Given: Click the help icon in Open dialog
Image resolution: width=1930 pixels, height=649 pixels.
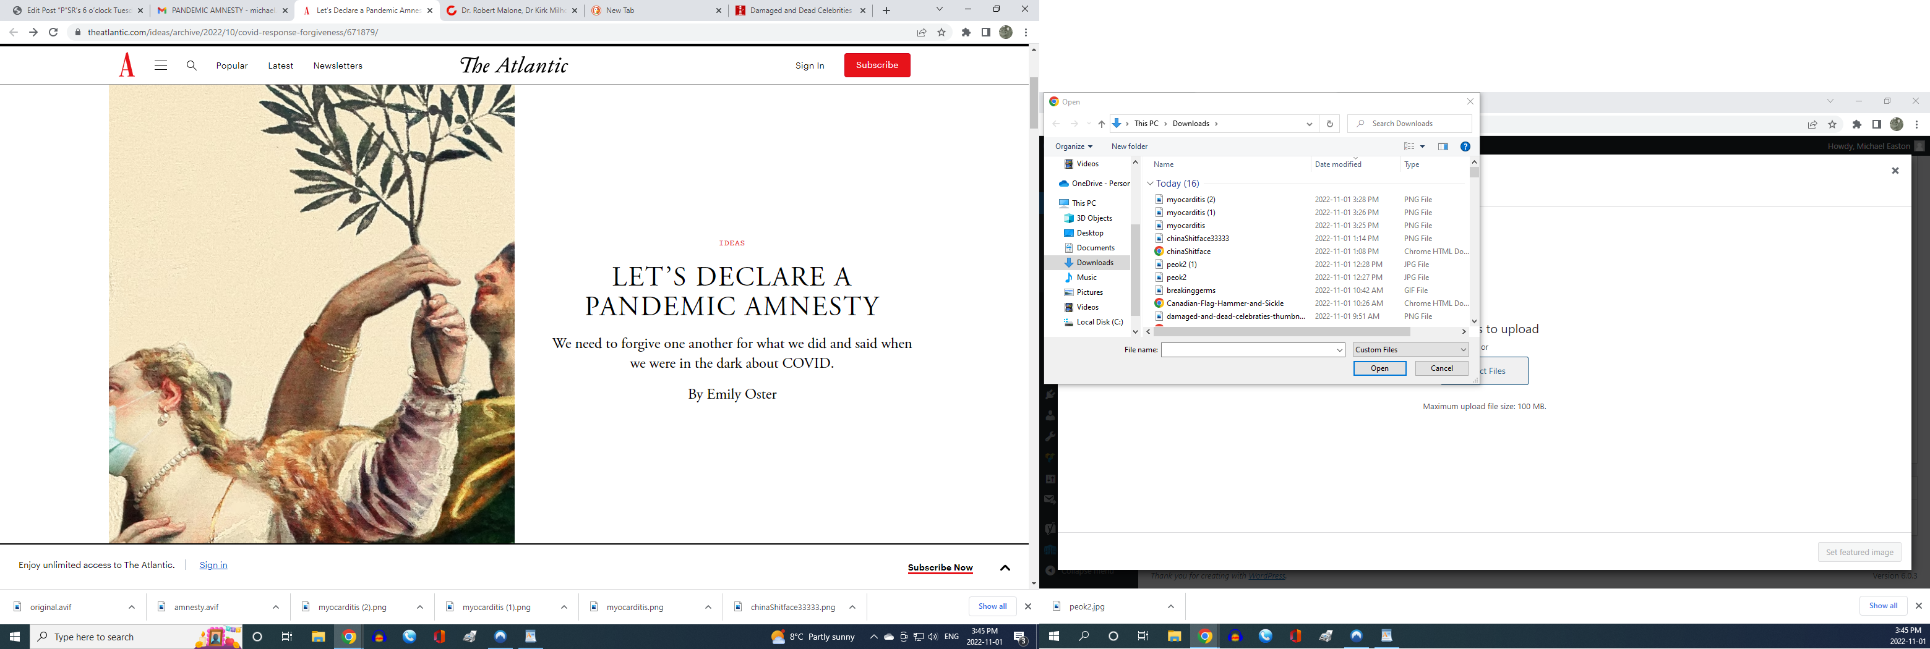Looking at the screenshot, I should pos(1465,146).
